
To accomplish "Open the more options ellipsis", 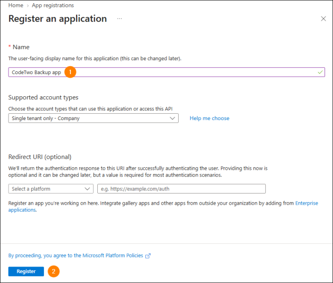I will click(x=119, y=19).
